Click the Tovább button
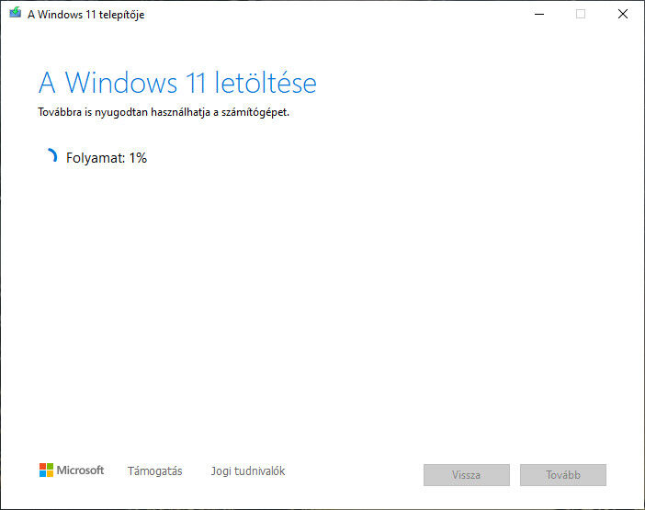 click(562, 475)
